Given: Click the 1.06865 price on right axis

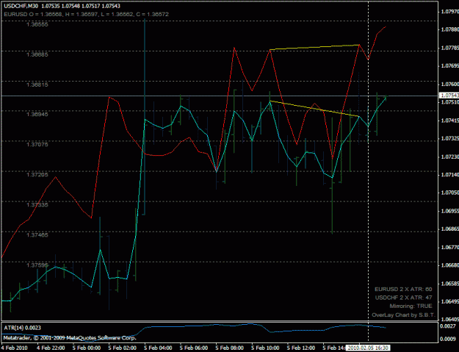Looking at the screenshot, I should [x=449, y=229].
